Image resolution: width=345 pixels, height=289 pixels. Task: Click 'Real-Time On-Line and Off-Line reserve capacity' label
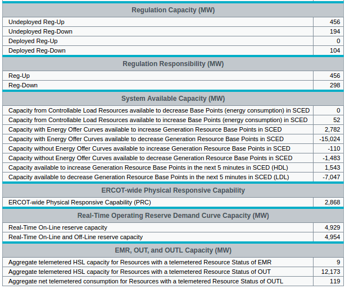[x=75, y=237]
